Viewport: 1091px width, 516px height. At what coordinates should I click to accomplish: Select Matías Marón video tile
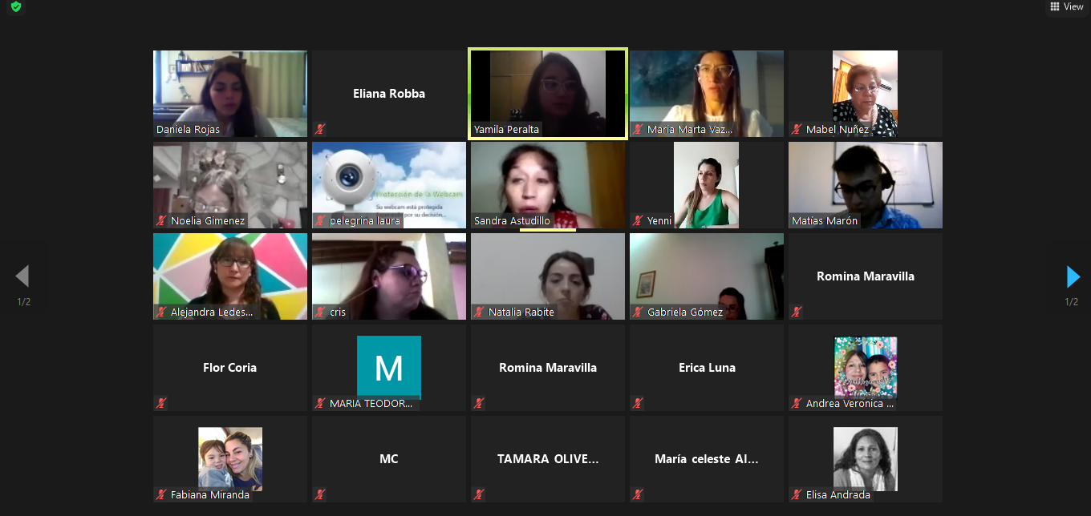tap(866, 185)
